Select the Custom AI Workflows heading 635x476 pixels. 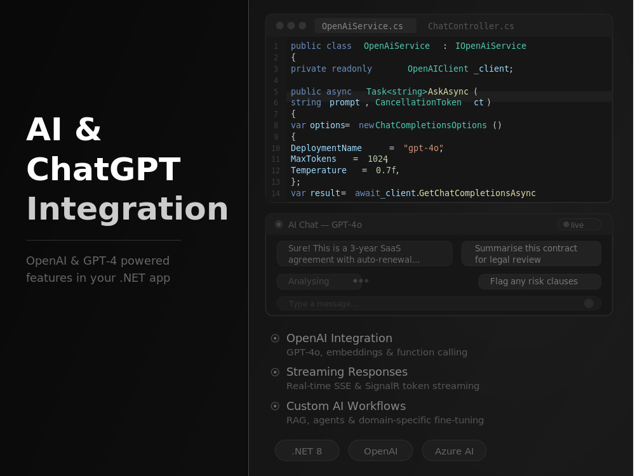tap(346, 406)
